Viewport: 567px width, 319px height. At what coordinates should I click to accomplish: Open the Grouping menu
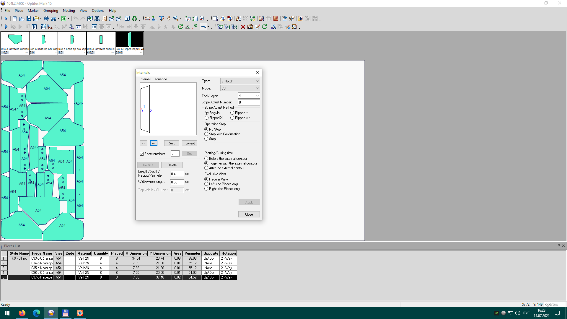click(51, 11)
